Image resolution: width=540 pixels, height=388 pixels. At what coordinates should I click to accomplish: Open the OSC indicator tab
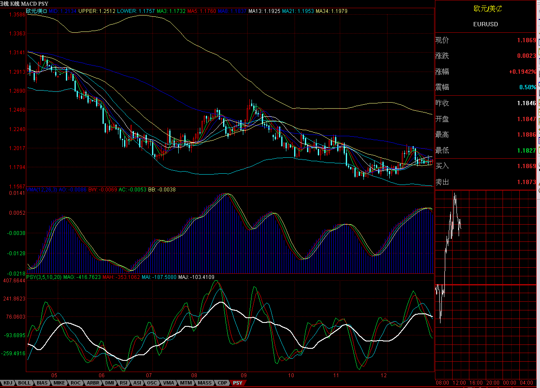[152, 383]
